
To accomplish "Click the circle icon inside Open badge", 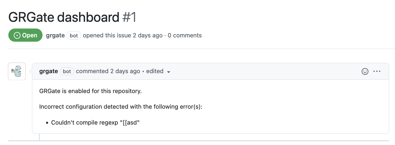I will pyautogui.click(x=17, y=35).
